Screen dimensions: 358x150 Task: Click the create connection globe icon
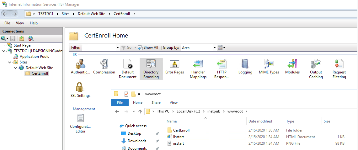click(x=3, y=38)
